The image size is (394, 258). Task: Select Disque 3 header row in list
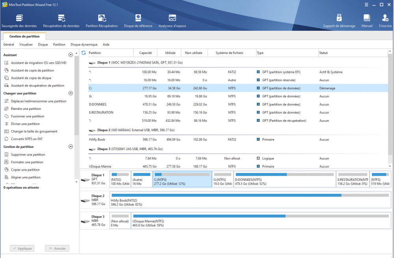[x=238, y=149]
